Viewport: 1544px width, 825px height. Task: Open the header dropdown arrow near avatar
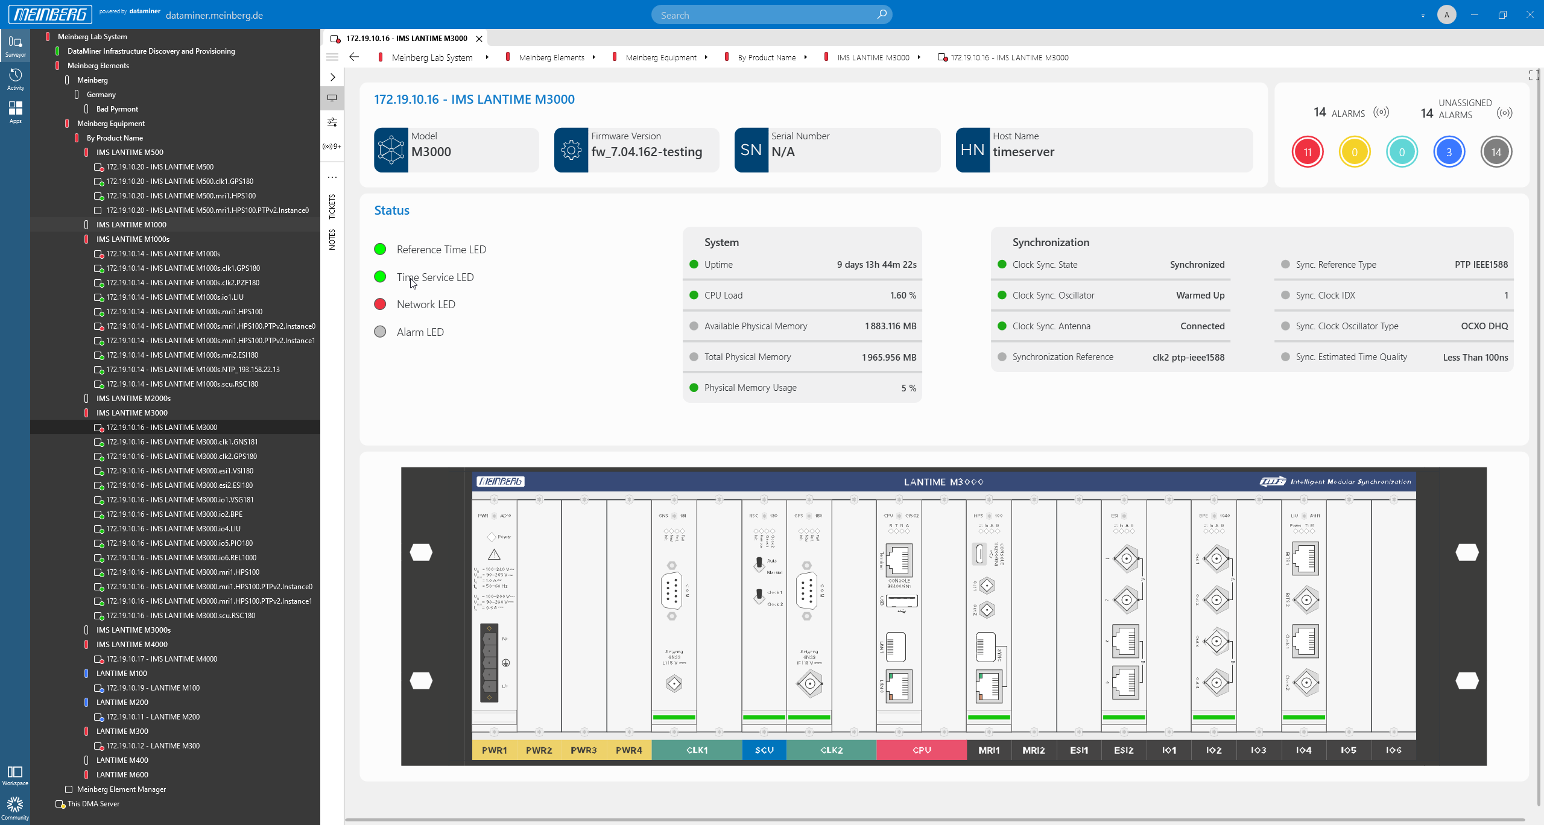coord(1423,16)
